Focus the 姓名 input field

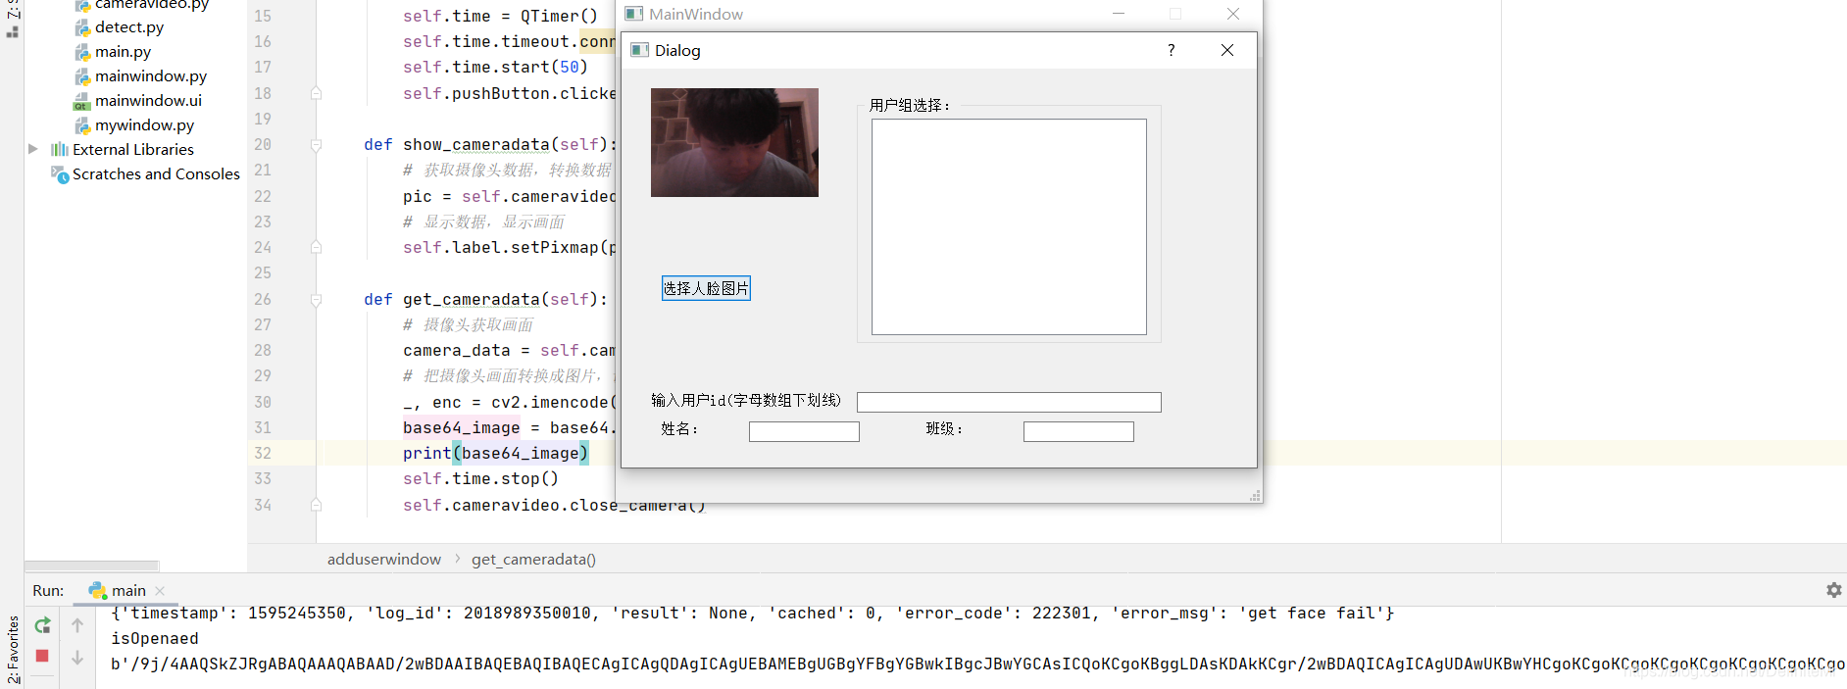tap(804, 431)
